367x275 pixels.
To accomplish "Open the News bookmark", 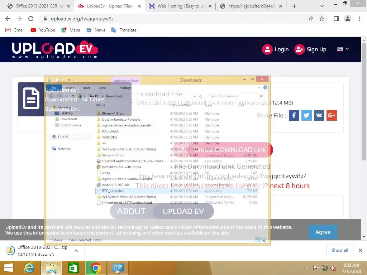I will coord(96,30).
